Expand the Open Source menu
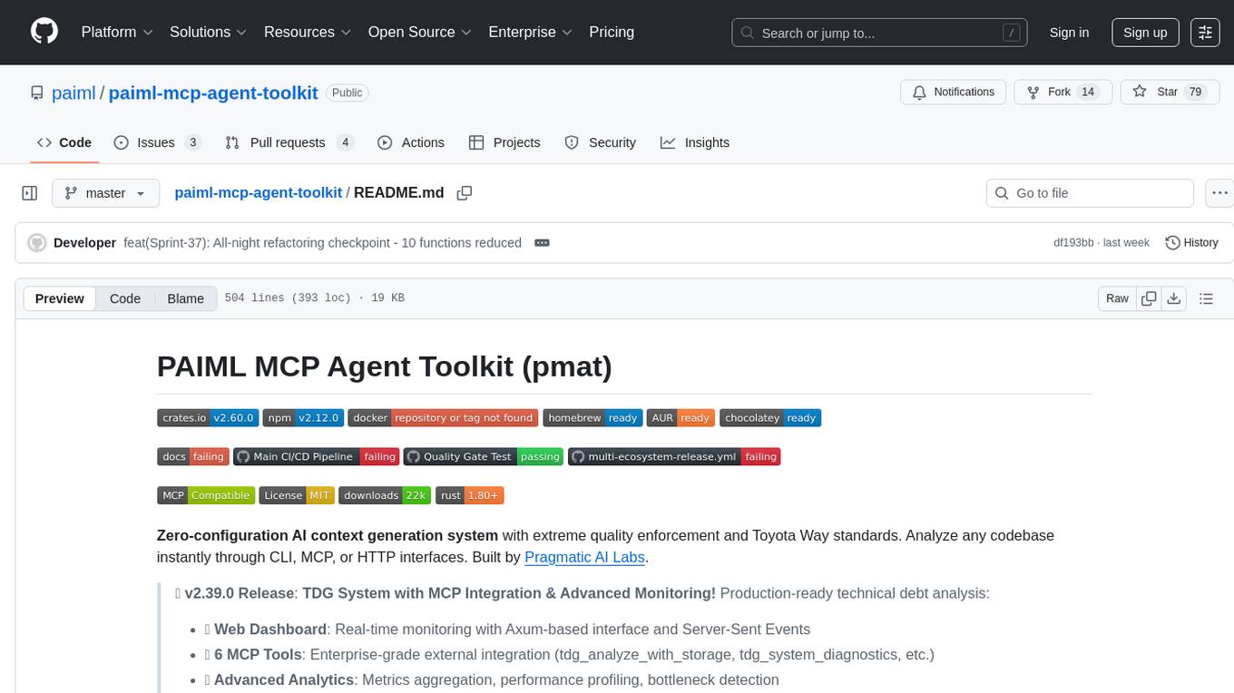The image size is (1234, 693). [420, 32]
